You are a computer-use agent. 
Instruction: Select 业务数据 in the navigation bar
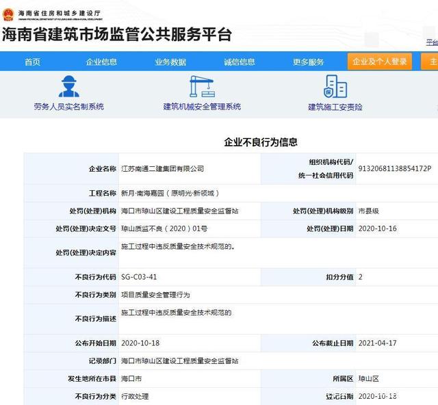(170, 62)
